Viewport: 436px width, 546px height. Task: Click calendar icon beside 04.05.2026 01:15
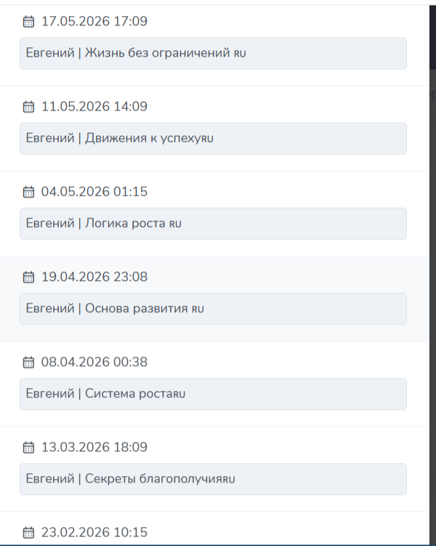(x=28, y=192)
